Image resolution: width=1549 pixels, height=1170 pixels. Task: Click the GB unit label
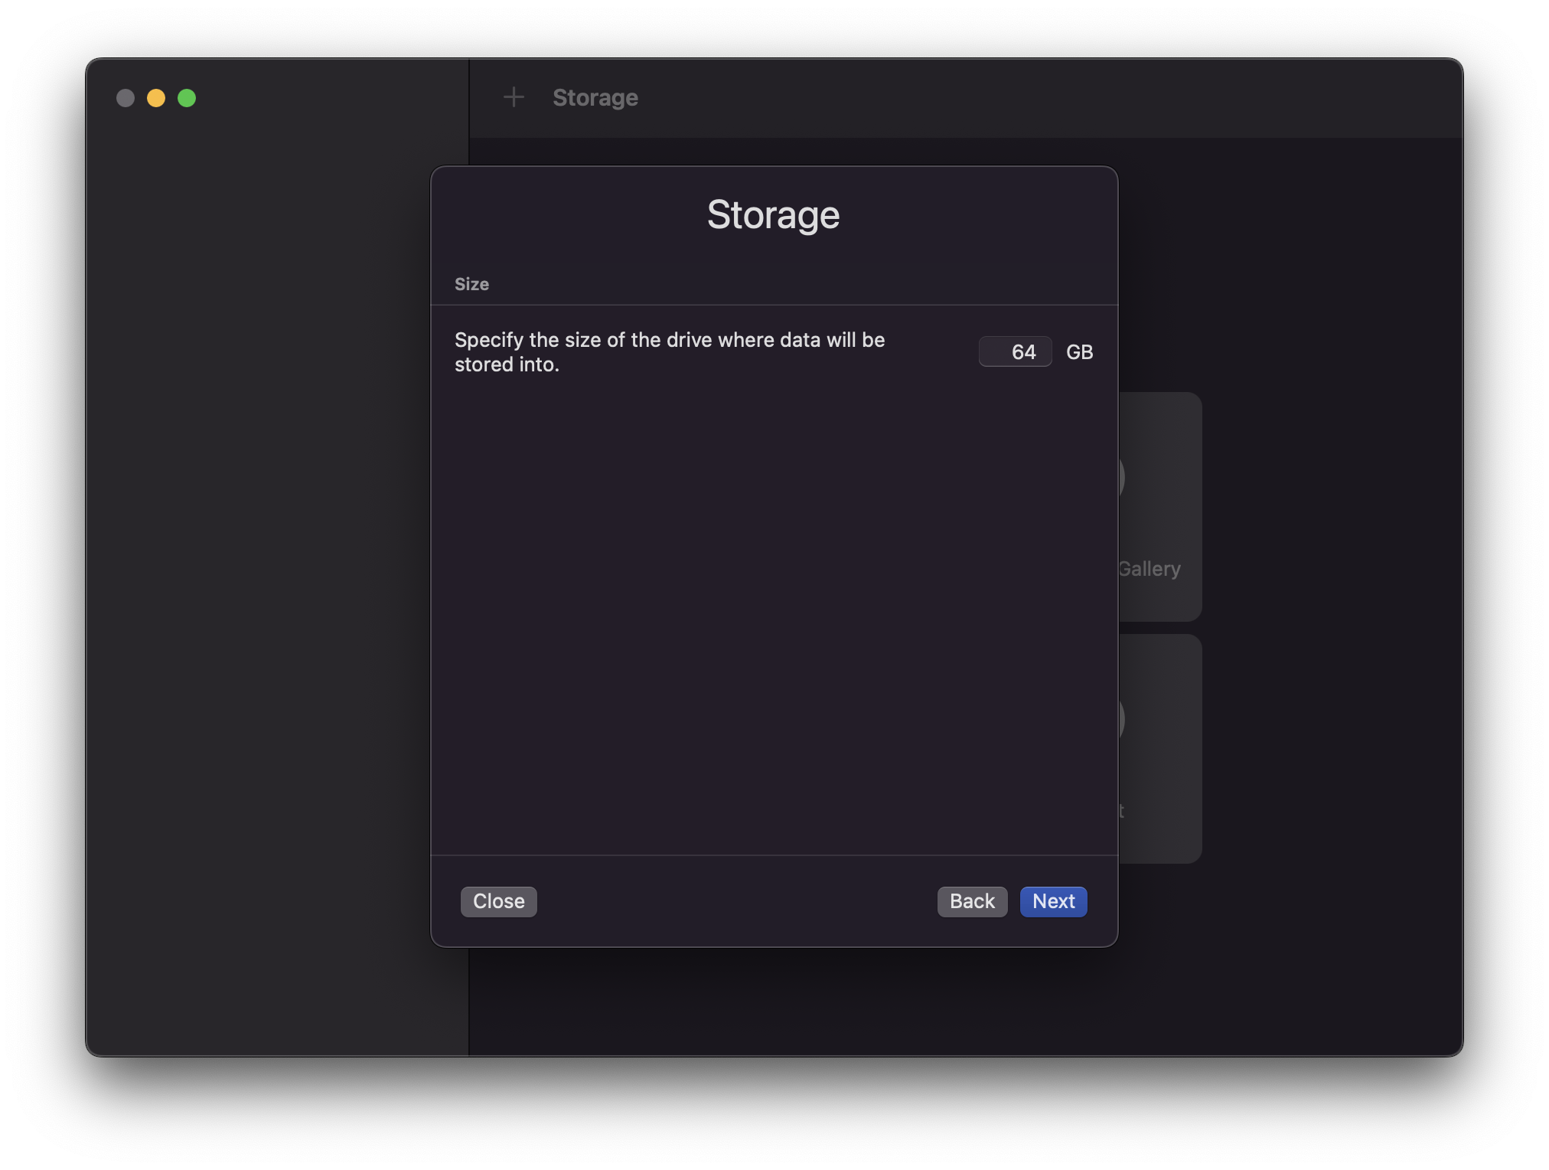[1079, 352]
